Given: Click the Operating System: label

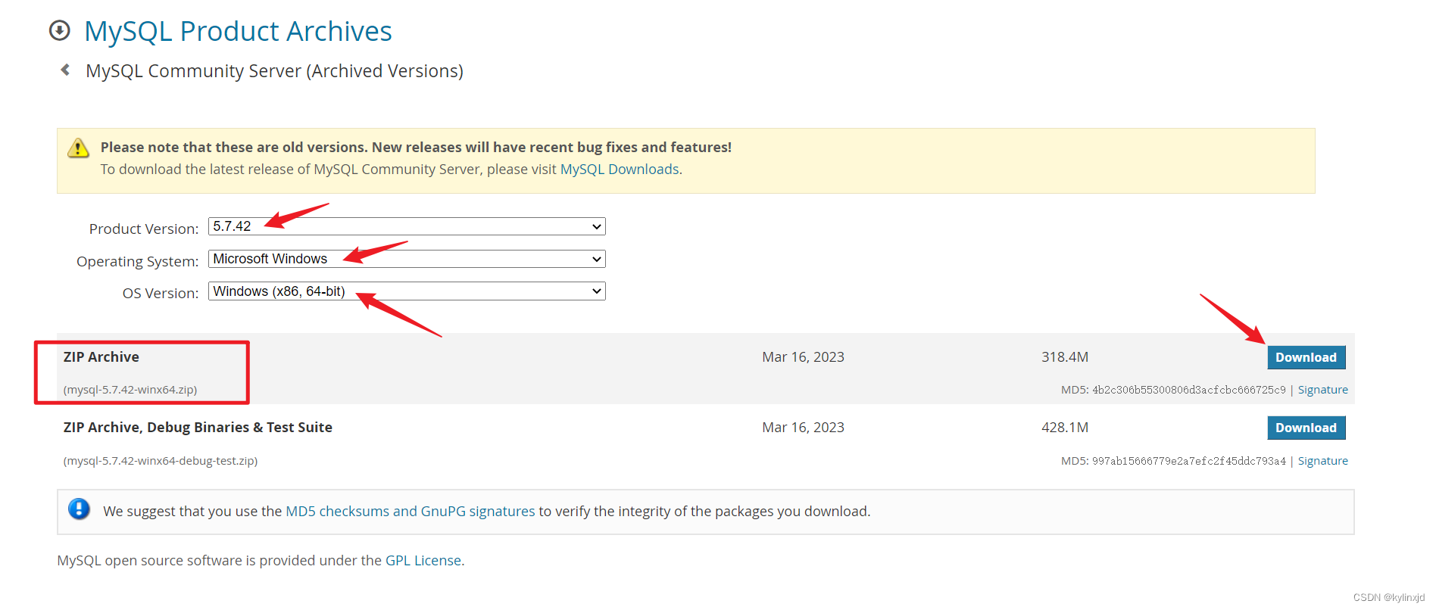Looking at the screenshot, I should (137, 261).
